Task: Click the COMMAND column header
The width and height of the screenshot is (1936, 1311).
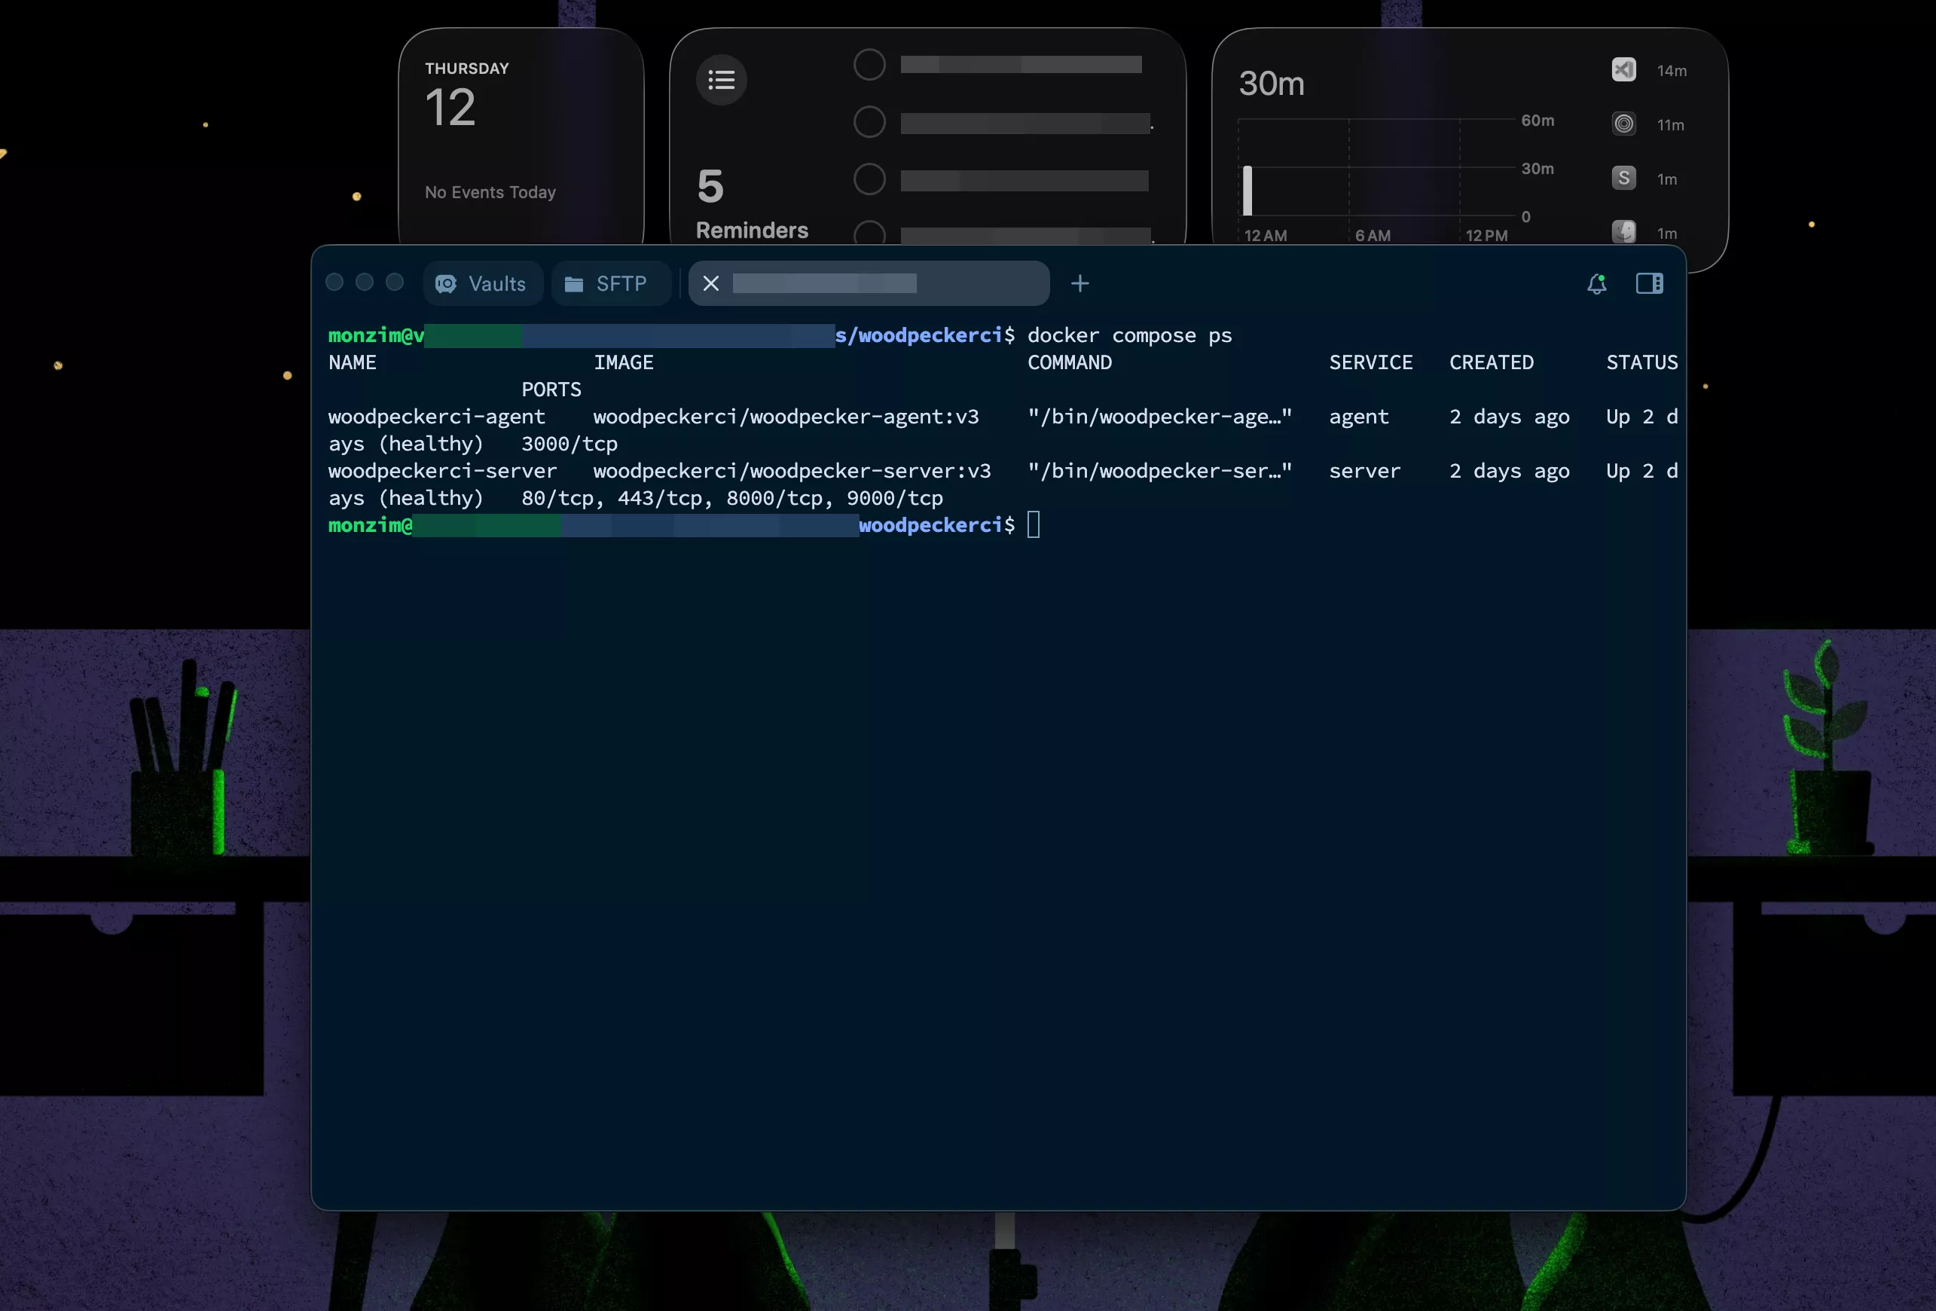Action: click(x=1070, y=362)
